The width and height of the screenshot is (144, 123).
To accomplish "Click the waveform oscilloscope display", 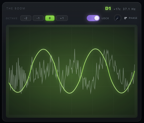I will (x=72, y=71).
